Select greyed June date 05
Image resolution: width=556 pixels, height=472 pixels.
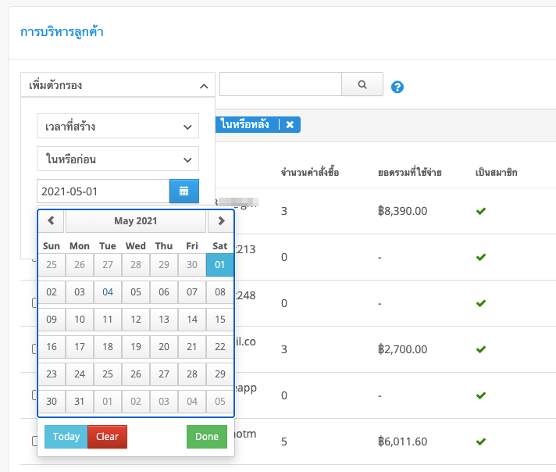point(220,402)
